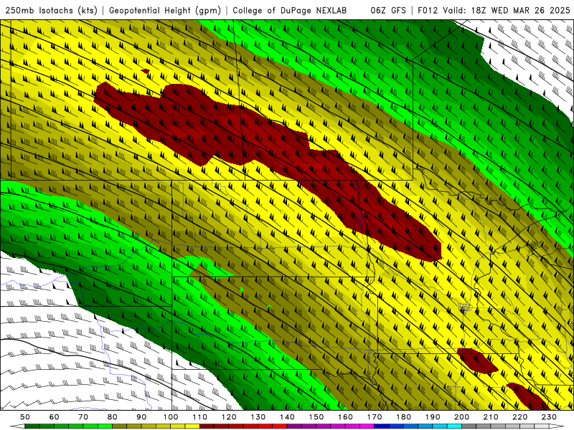The height and width of the screenshot is (430, 574).
Task: Click the colorbar label '190'
Action: (x=433, y=417)
